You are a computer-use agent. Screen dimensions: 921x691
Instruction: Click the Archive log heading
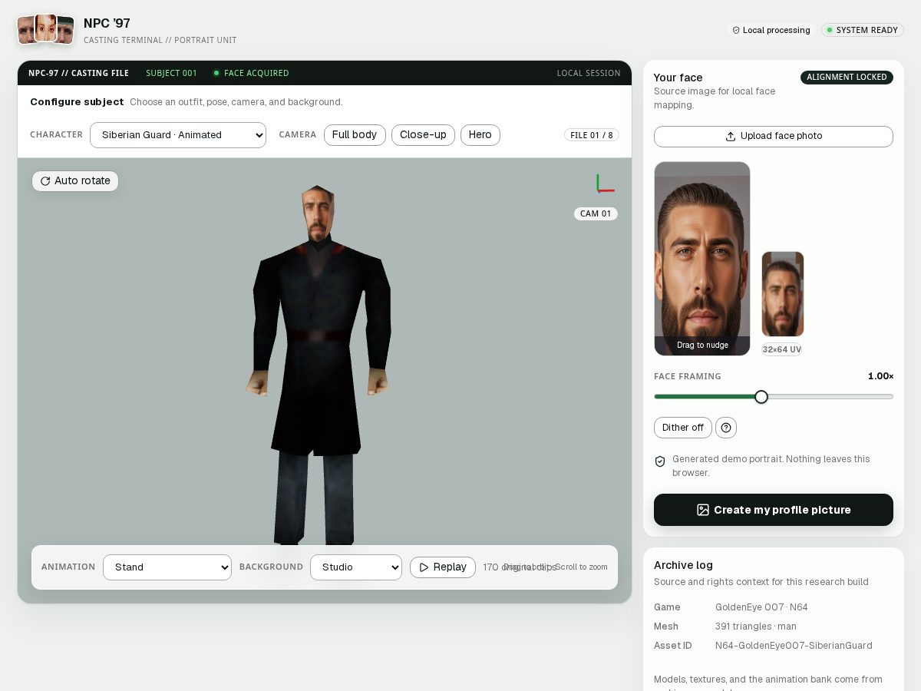(683, 565)
